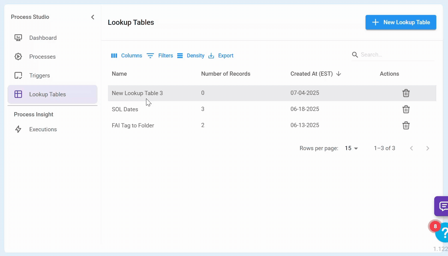Screen dimensions: 448x256
Task: Delete "SOL Dates" using its trash icon
Action: click(406, 109)
